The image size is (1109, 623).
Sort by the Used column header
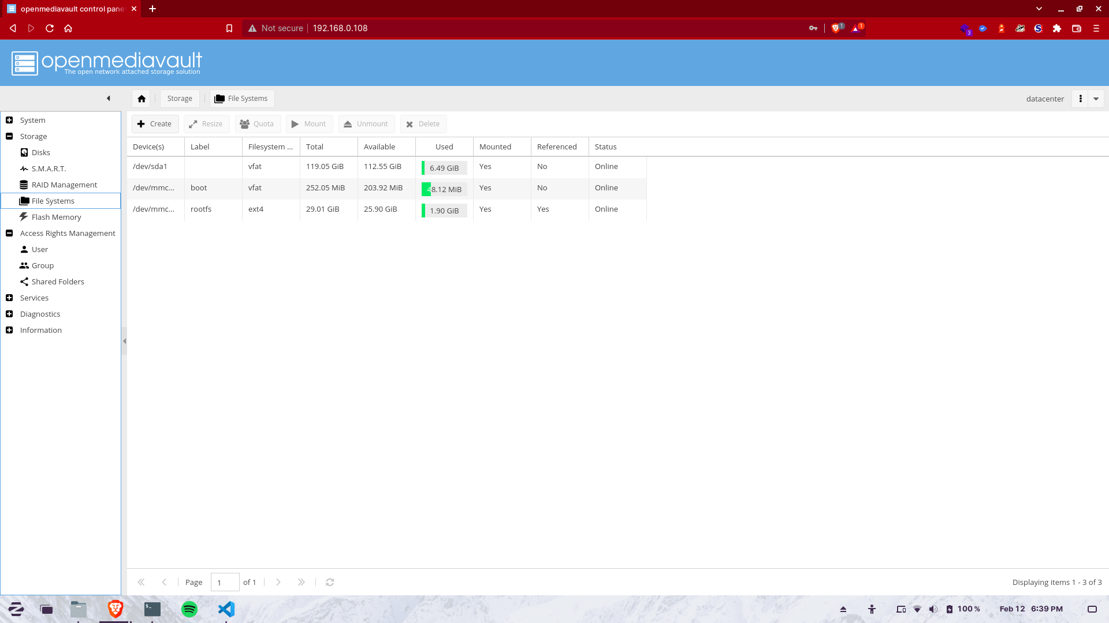tap(444, 147)
